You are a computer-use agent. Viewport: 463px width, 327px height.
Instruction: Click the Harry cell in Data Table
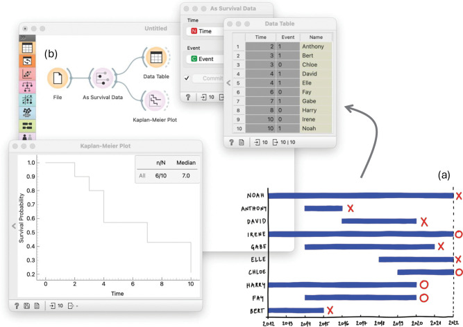[316, 110]
